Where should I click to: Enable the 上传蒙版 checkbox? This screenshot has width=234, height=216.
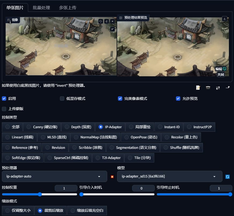pos(4,109)
